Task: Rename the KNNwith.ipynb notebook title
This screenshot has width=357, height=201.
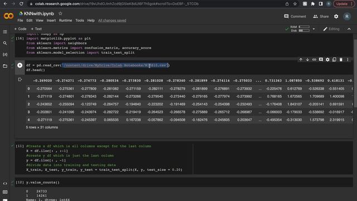Action: click(x=39, y=13)
